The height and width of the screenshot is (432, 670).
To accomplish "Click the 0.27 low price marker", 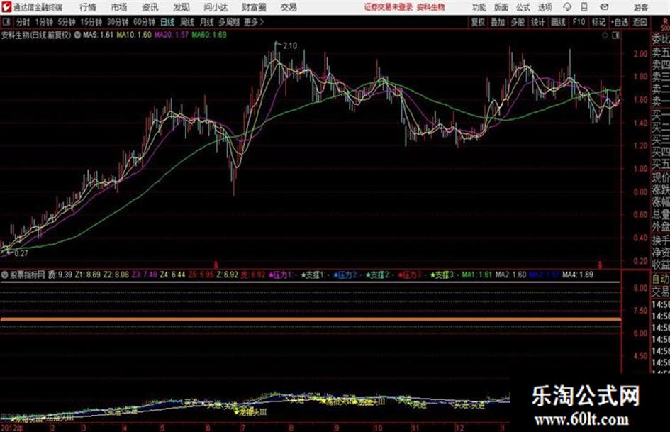I will (21, 253).
